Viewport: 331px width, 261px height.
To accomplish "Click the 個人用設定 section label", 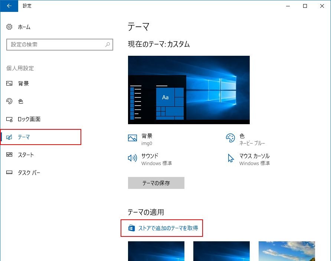I will (20, 68).
